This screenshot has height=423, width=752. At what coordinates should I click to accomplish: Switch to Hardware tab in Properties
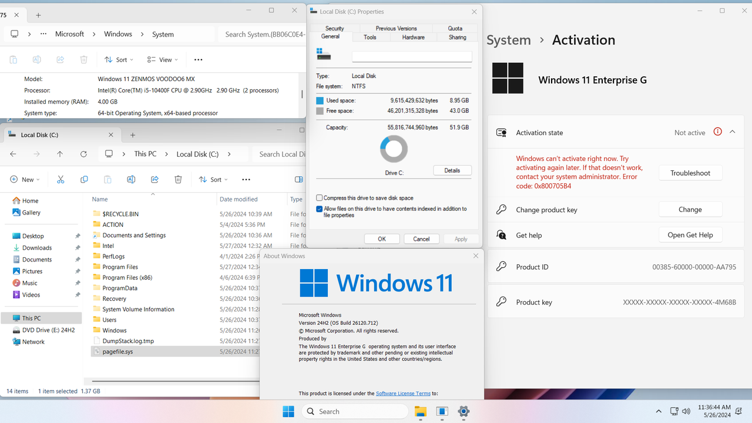[x=413, y=37]
